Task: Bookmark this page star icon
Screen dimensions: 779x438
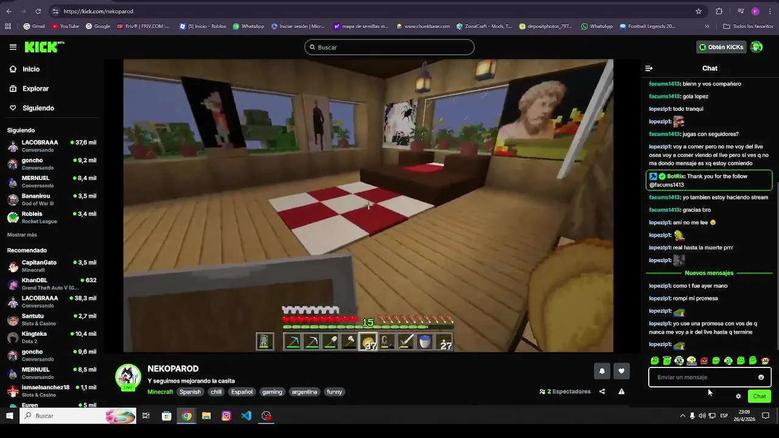Action: click(x=699, y=11)
